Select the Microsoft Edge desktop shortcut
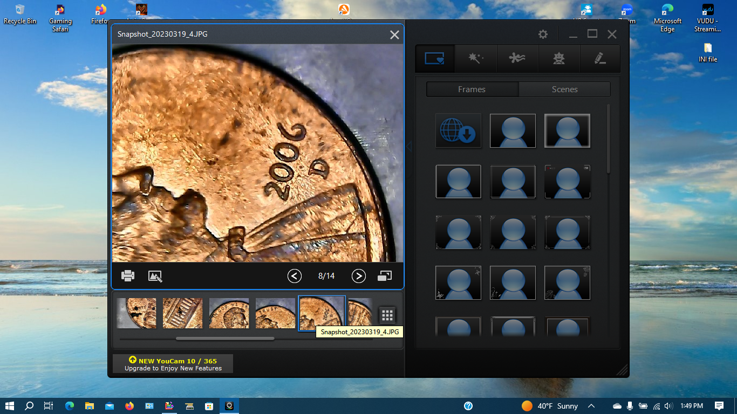The width and height of the screenshot is (737, 414). click(x=667, y=18)
